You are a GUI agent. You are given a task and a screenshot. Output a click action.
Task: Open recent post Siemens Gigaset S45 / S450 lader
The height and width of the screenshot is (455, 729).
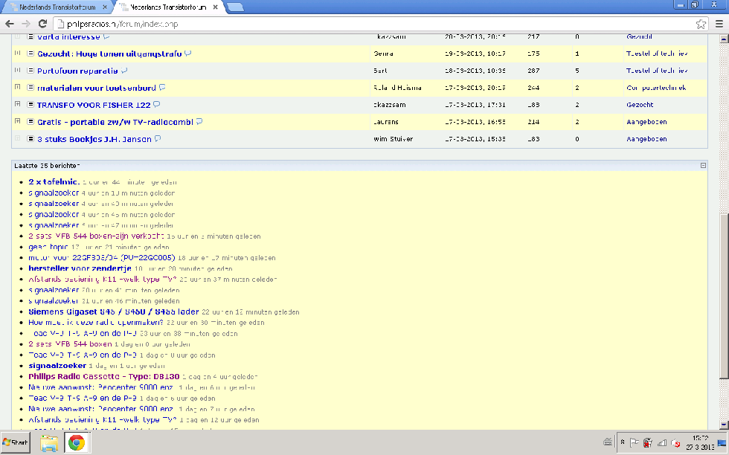point(113,312)
